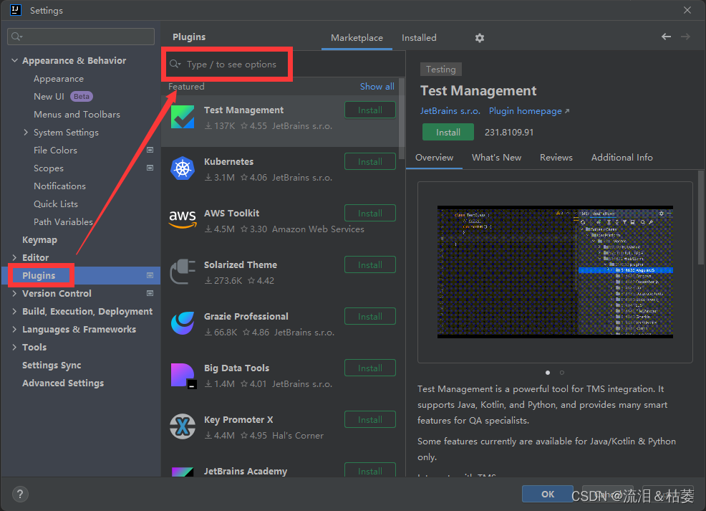Open the Plugin homepage link
This screenshot has height=511, width=706.
click(x=525, y=111)
